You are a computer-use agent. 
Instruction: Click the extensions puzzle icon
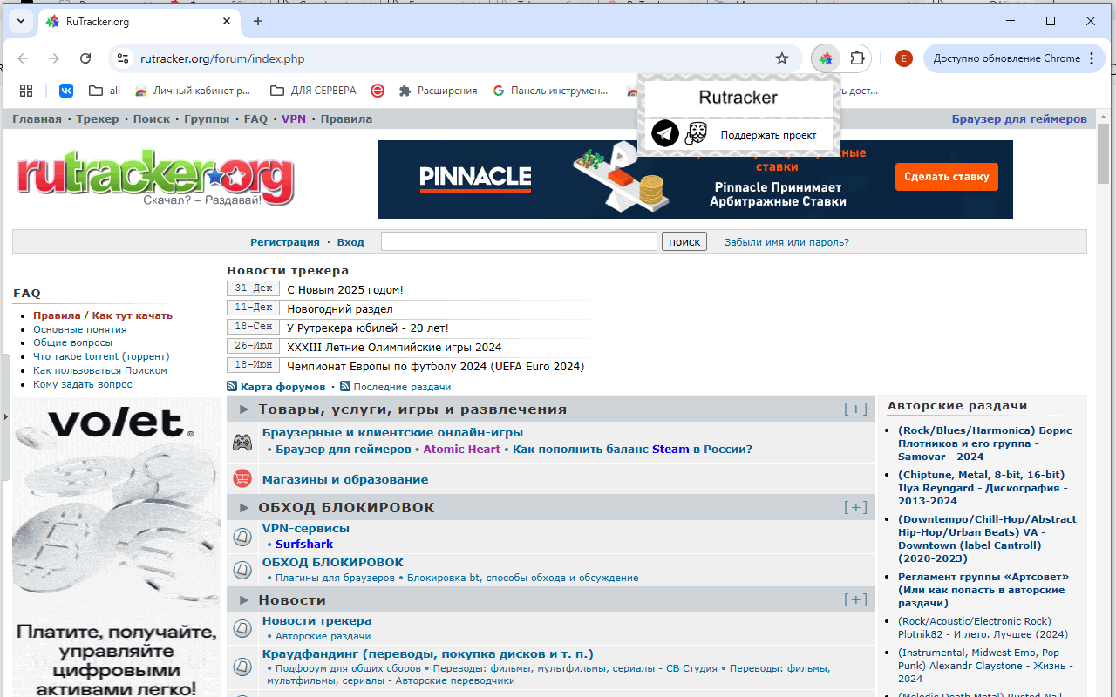(857, 58)
